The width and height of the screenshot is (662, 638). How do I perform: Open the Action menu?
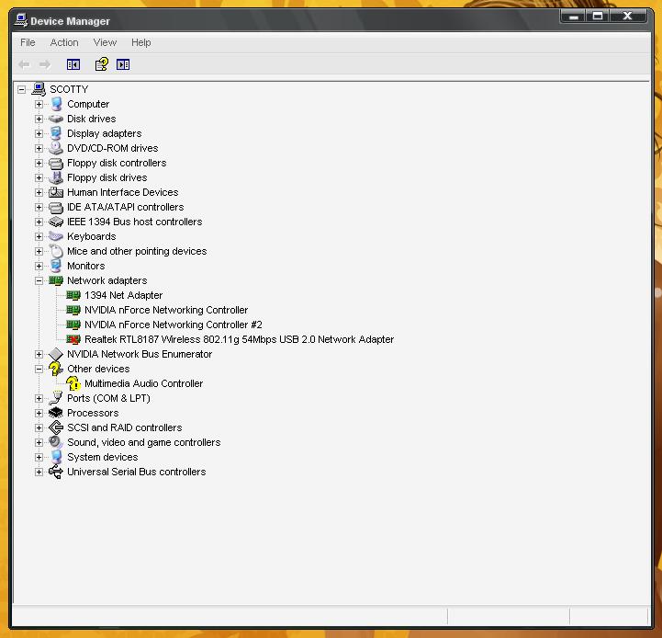pyautogui.click(x=64, y=42)
